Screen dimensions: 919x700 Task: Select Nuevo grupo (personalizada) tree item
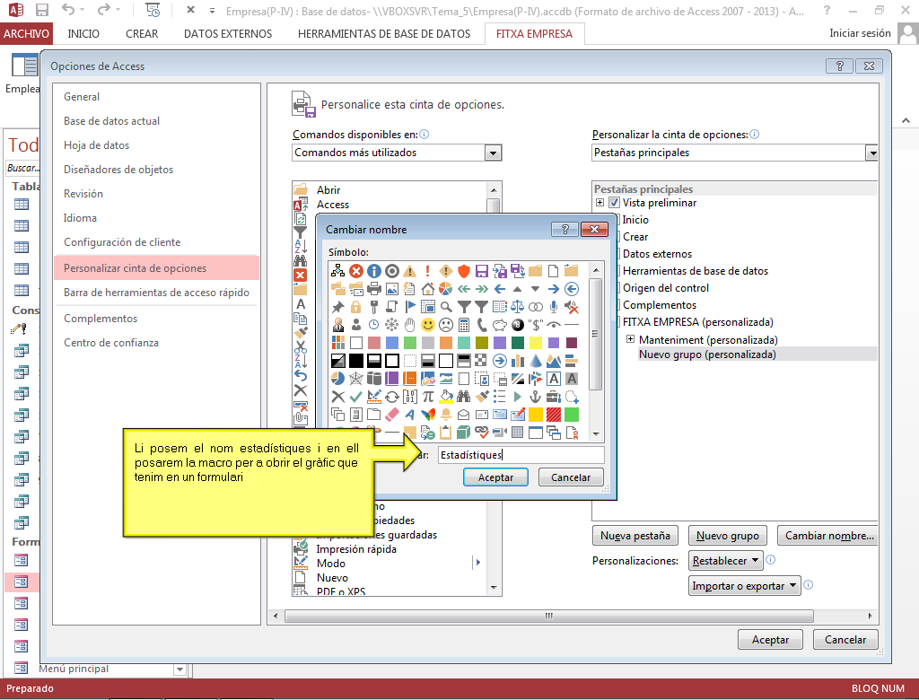click(x=707, y=354)
